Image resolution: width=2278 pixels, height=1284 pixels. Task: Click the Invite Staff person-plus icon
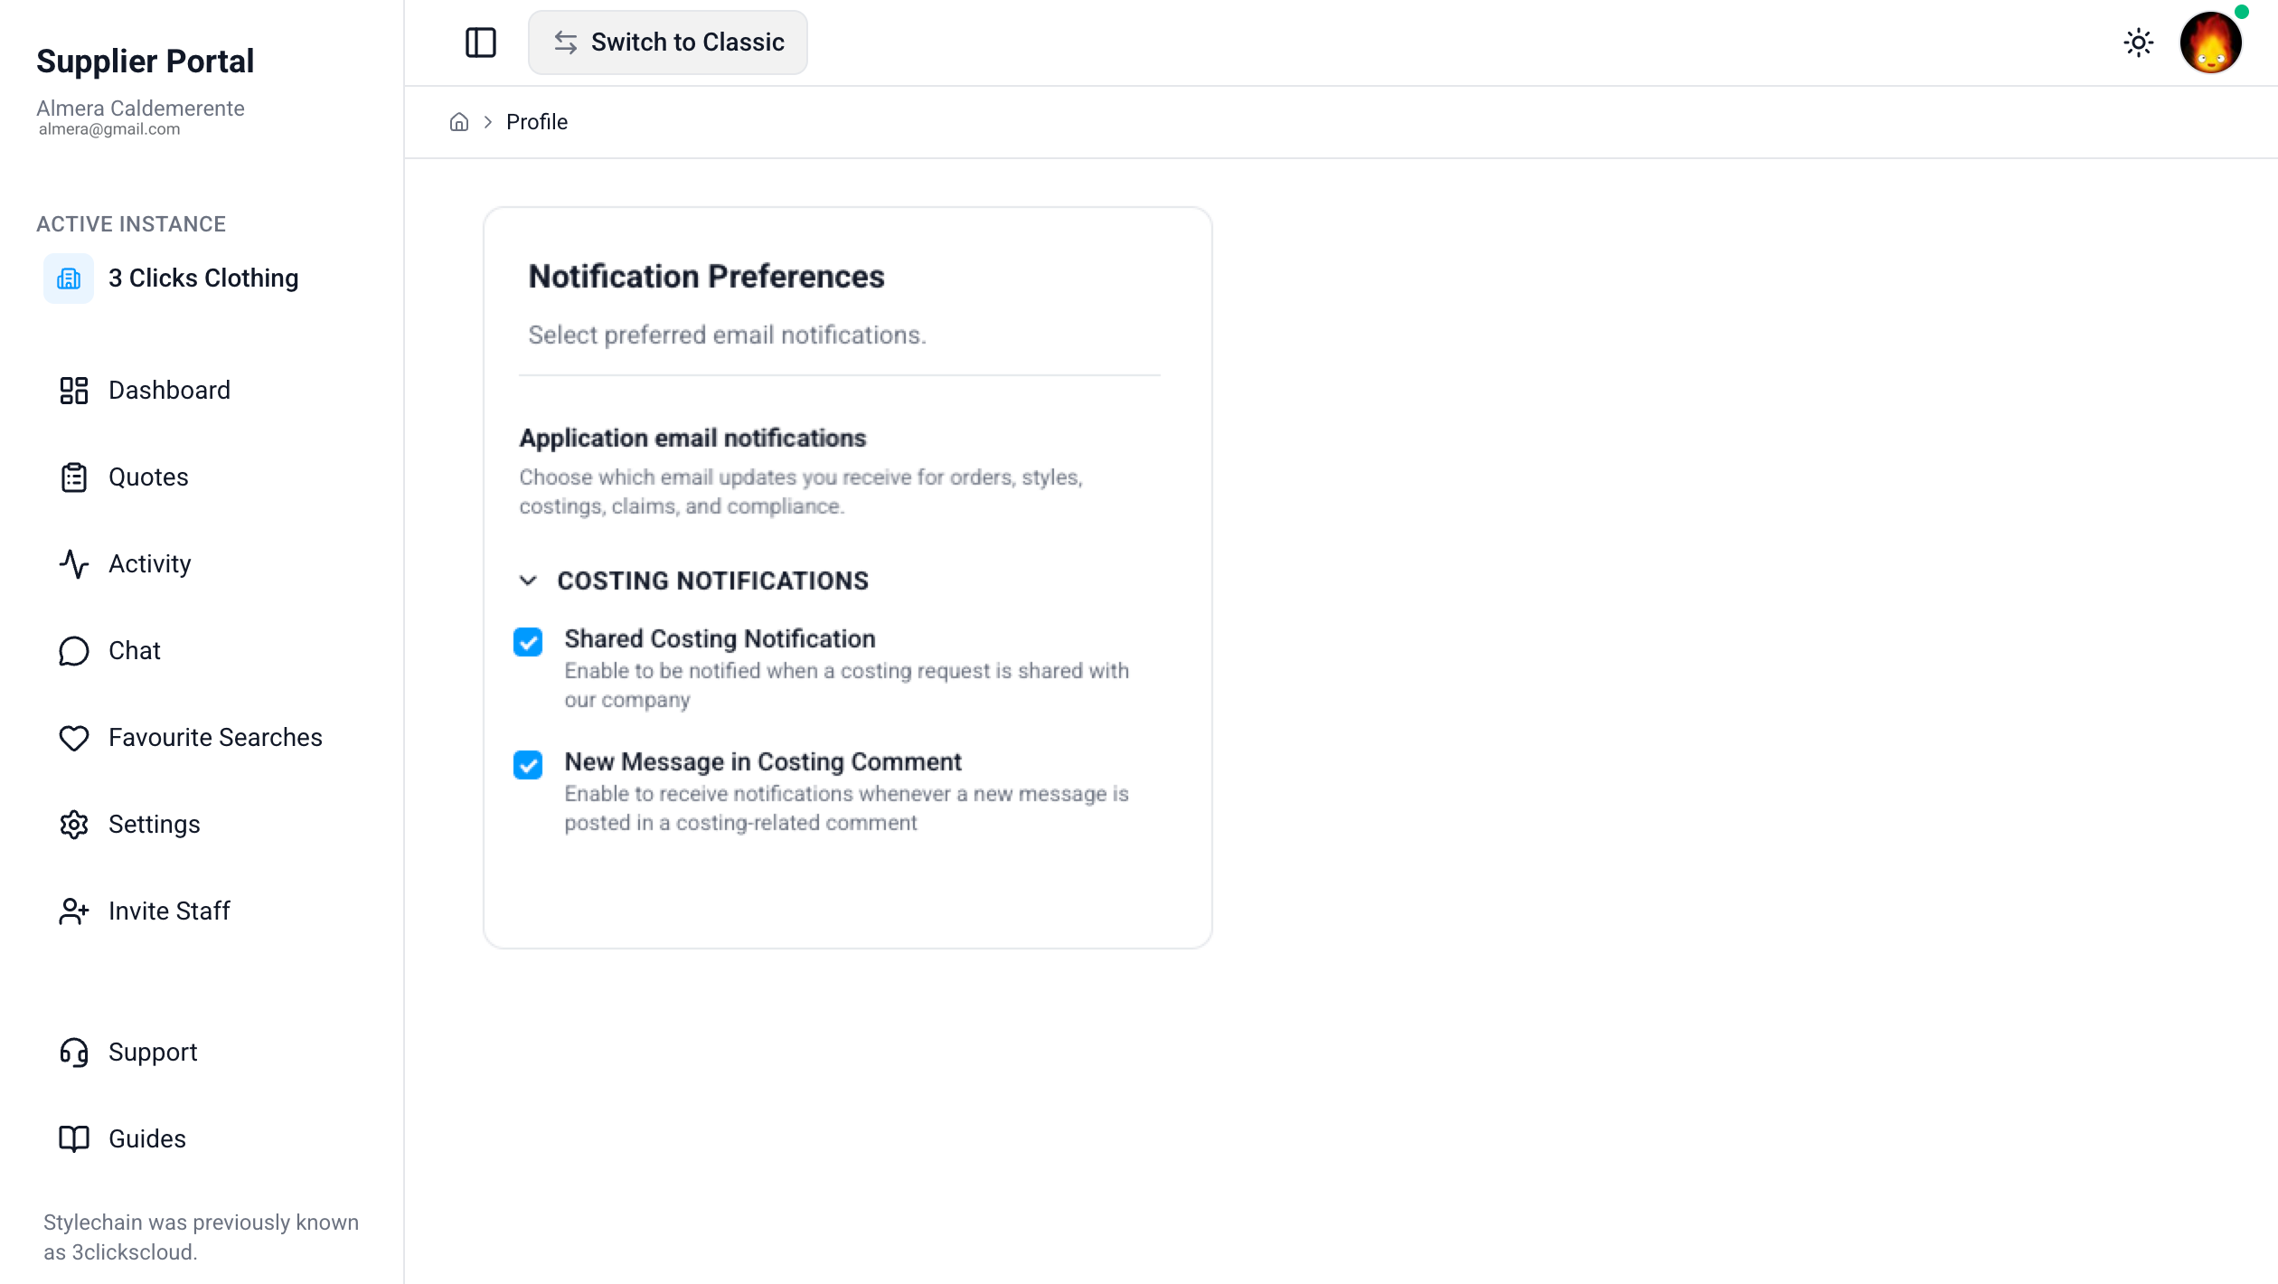point(74,911)
